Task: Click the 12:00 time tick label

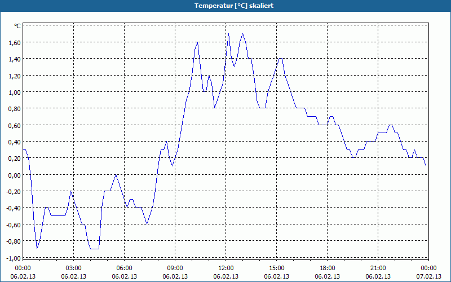Action: coord(226,268)
